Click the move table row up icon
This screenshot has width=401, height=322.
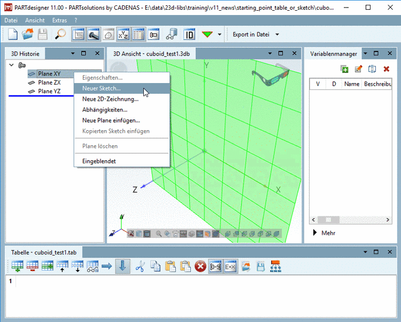pos(63,266)
